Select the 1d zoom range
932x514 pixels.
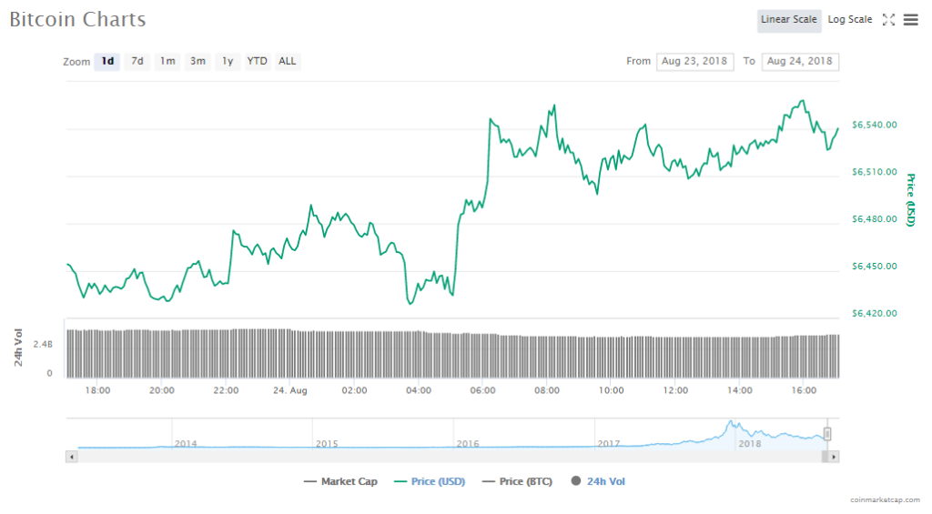pyautogui.click(x=107, y=62)
